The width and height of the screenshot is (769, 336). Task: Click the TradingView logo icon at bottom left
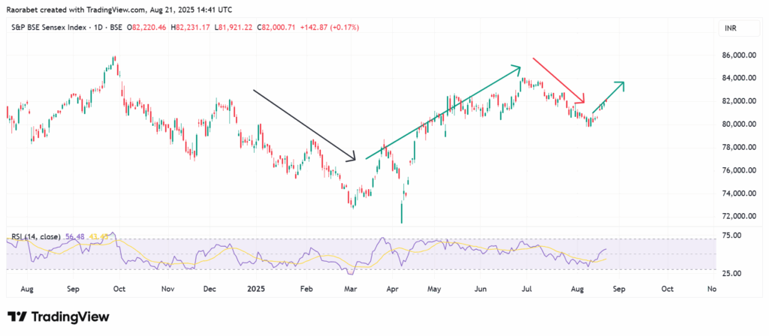(x=17, y=316)
